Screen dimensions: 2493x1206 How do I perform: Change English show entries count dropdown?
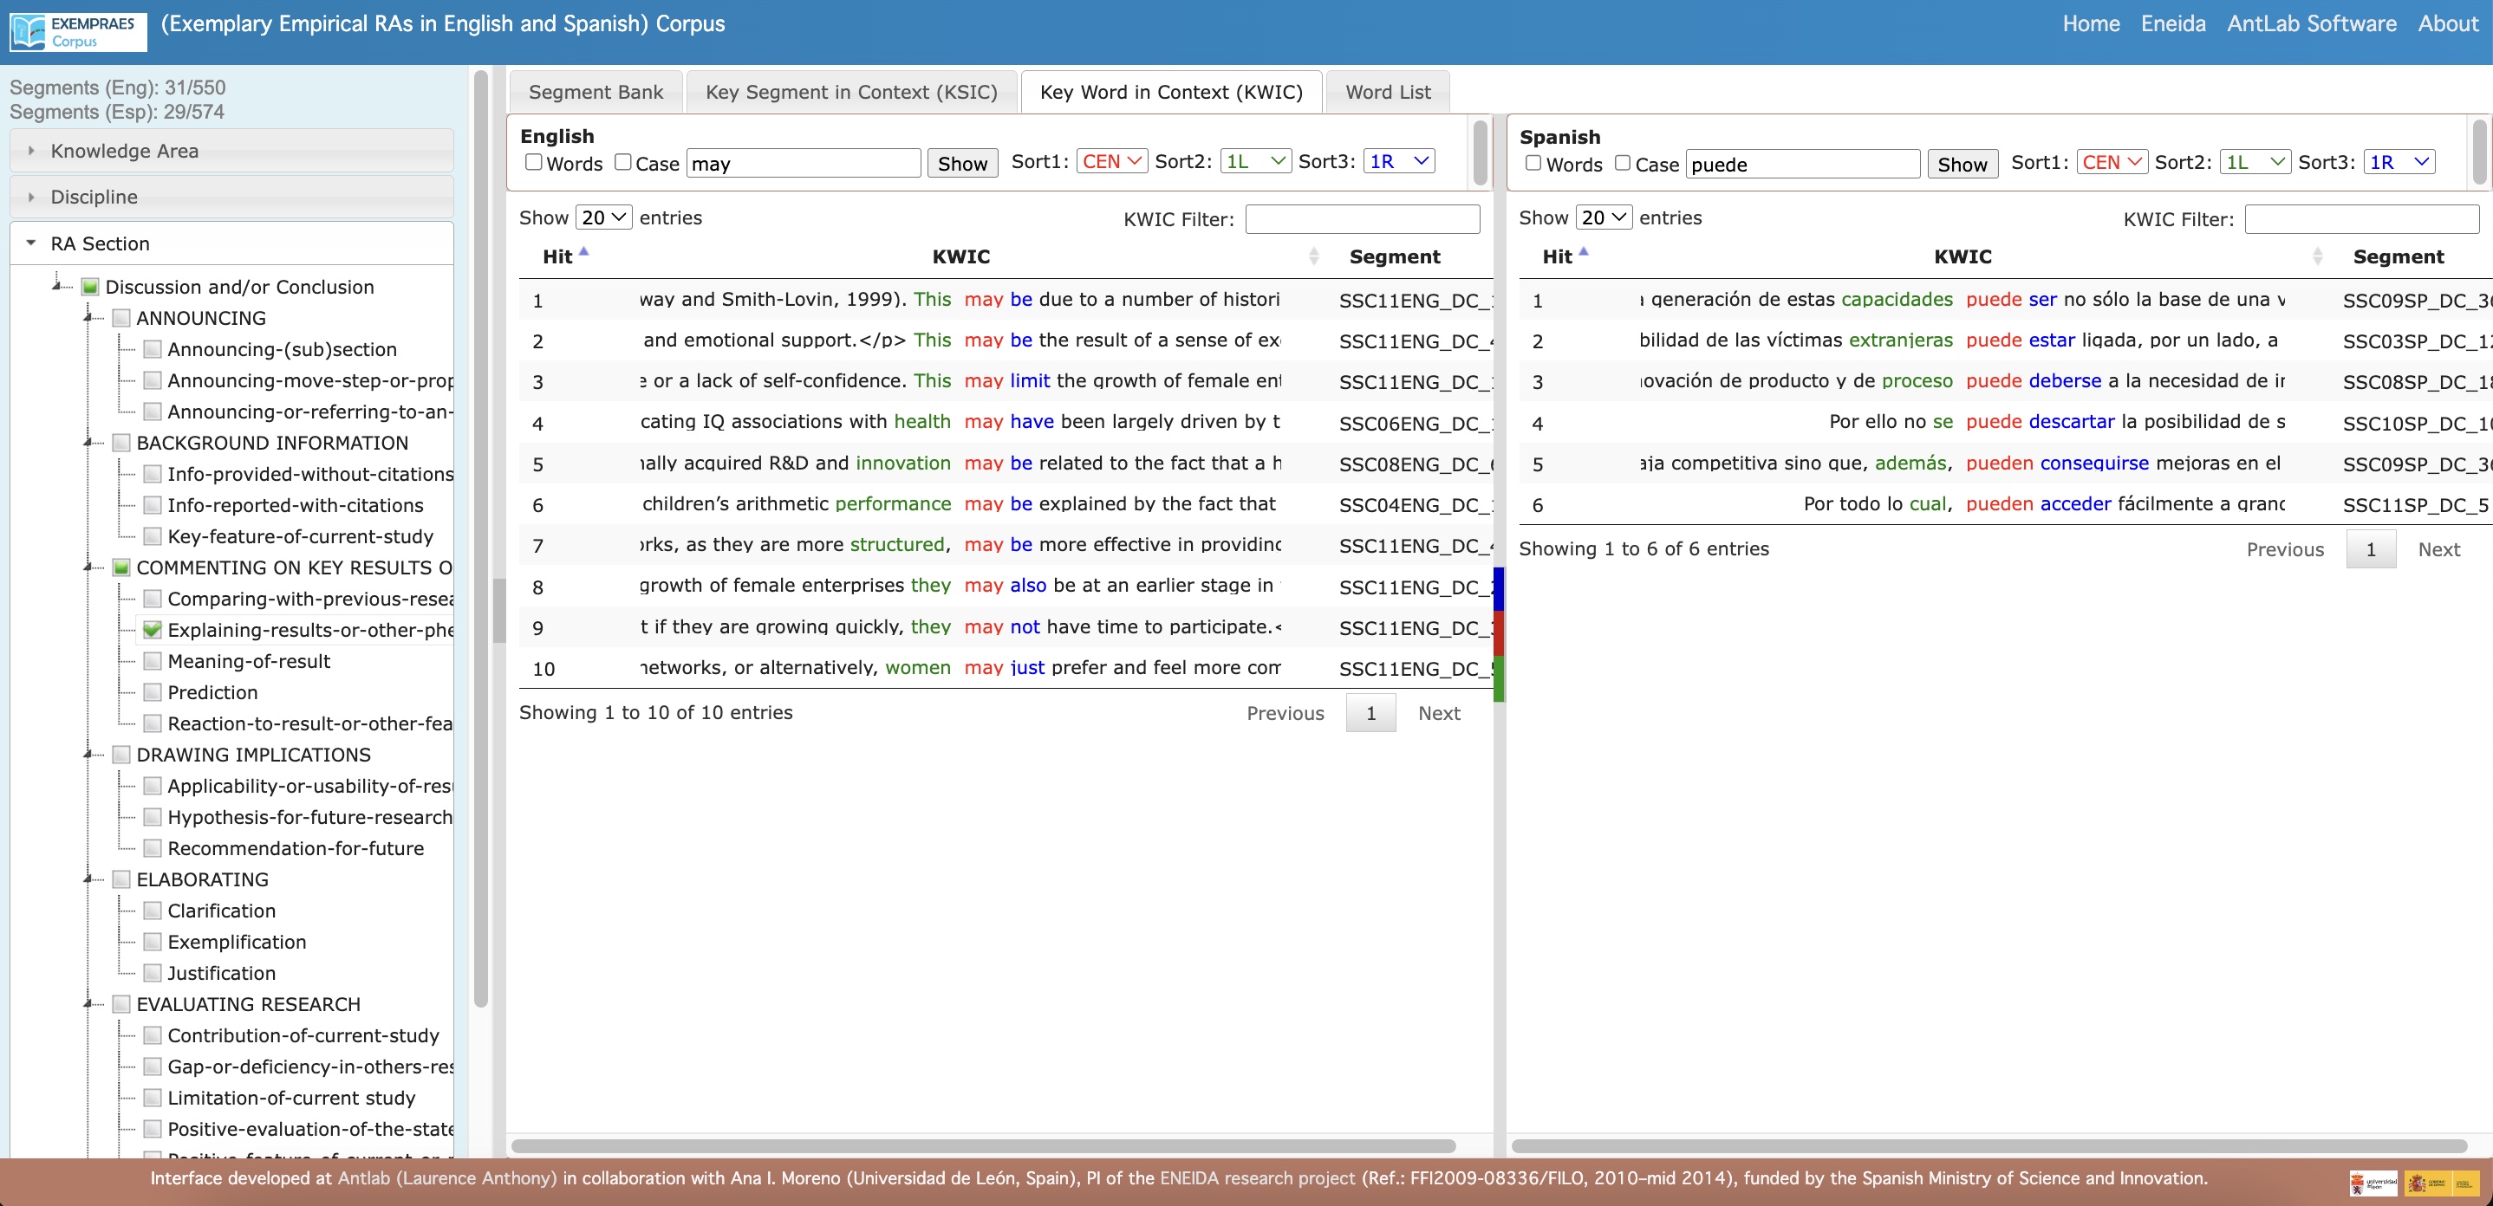pyautogui.click(x=604, y=217)
